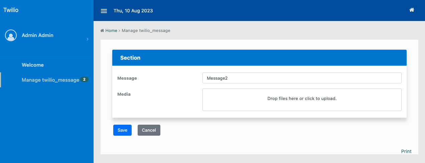Focus the Message text field
The height and width of the screenshot is (163, 425).
(x=302, y=78)
